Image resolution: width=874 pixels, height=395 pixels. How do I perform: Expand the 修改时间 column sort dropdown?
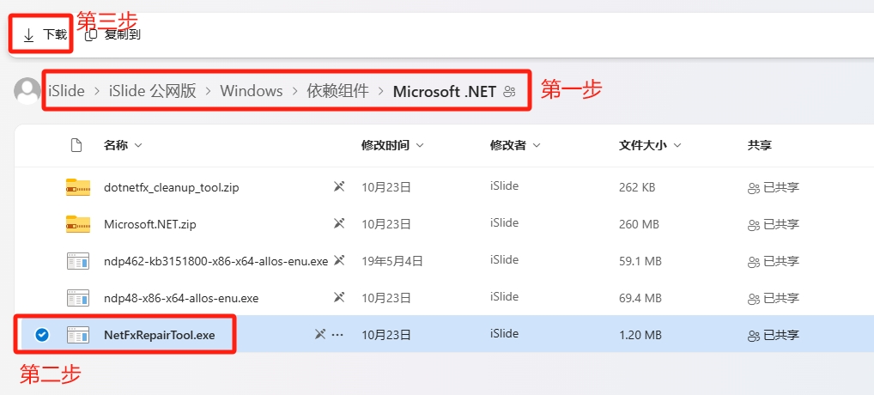[420, 146]
